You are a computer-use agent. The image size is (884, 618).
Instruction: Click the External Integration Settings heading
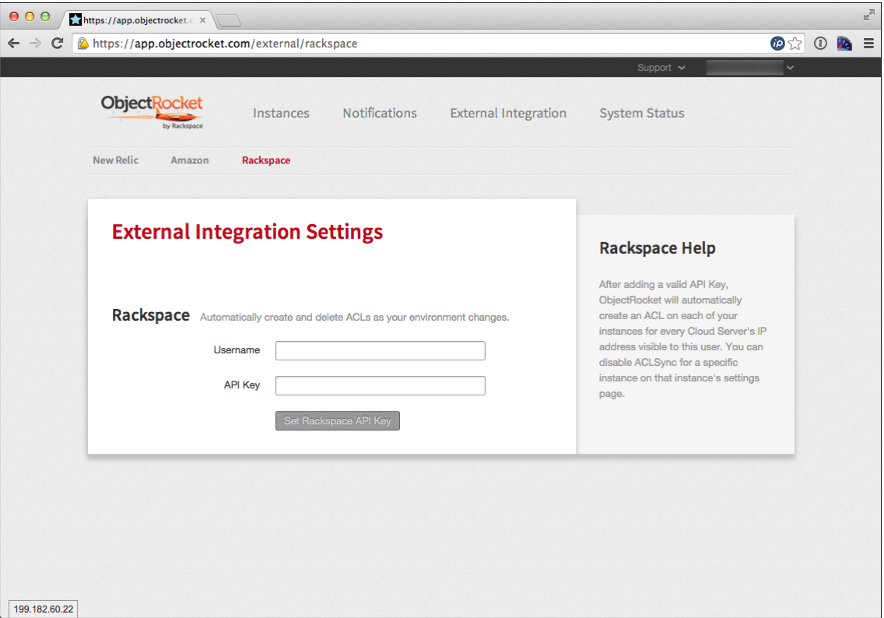[x=247, y=232]
